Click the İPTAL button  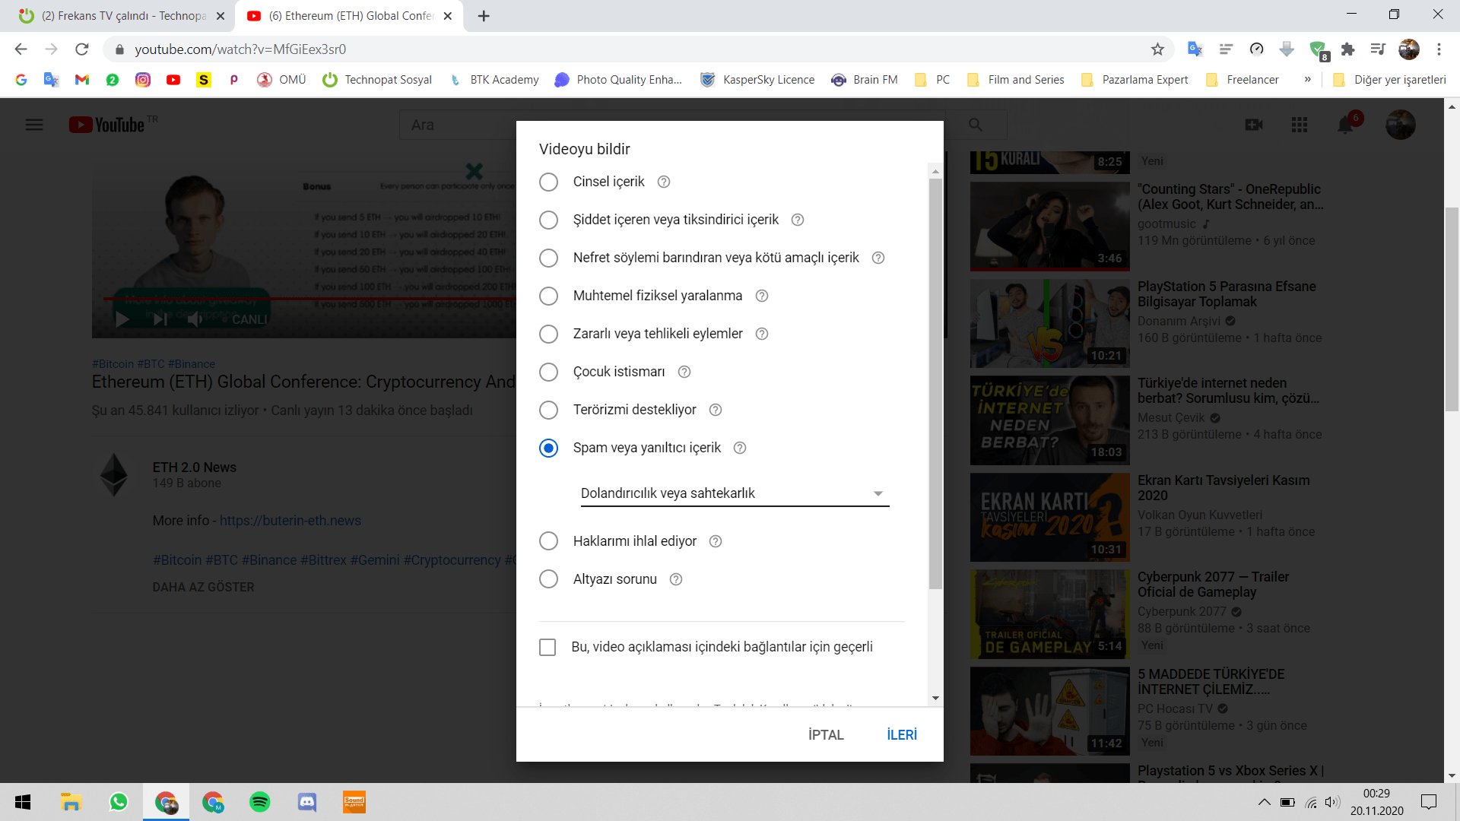[x=826, y=734]
